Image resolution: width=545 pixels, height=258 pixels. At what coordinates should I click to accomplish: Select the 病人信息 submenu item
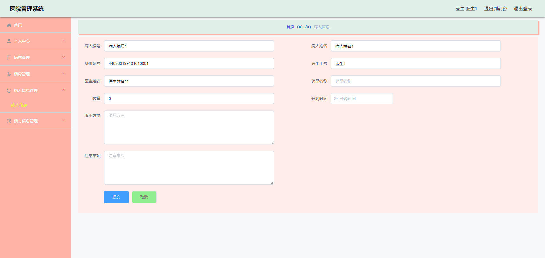tap(19, 105)
